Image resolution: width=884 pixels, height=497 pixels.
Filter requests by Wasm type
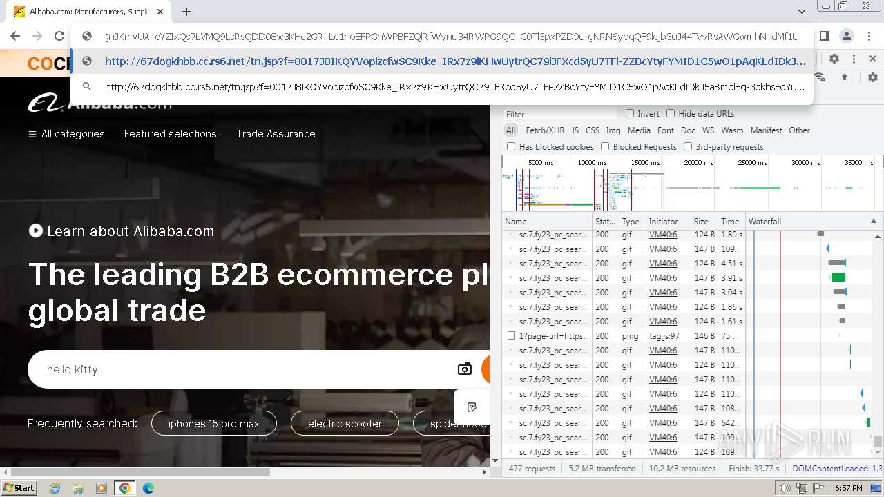click(732, 130)
